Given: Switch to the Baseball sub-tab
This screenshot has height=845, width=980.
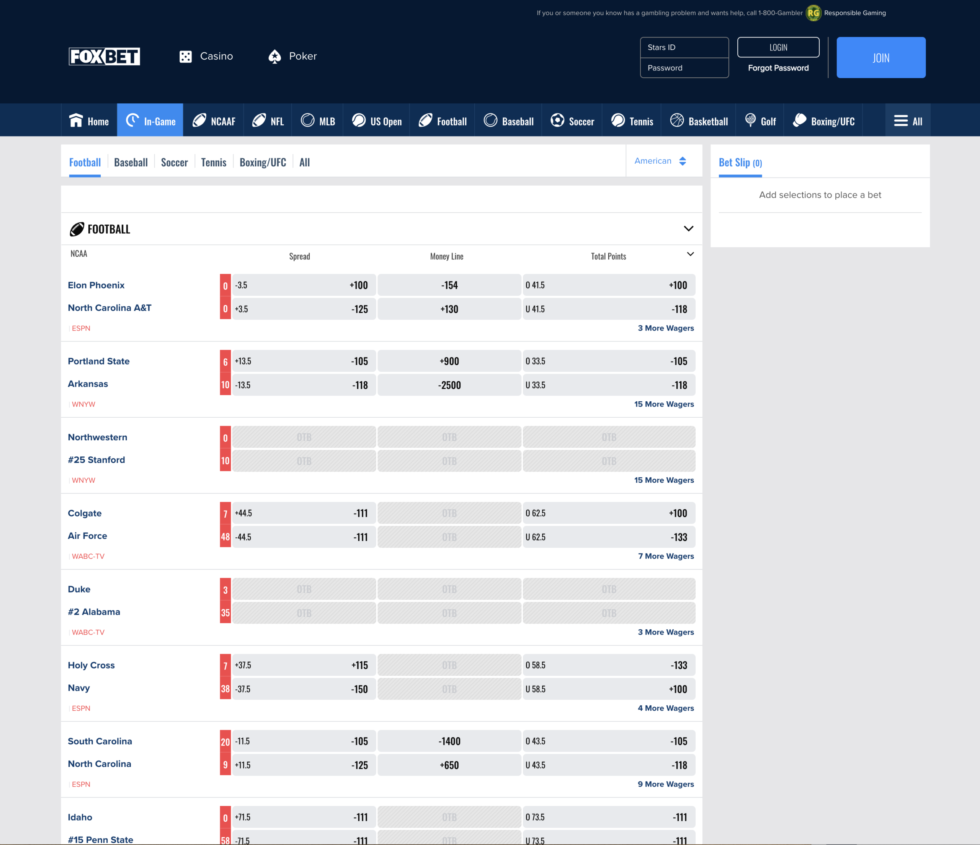Looking at the screenshot, I should coord(131,163).
